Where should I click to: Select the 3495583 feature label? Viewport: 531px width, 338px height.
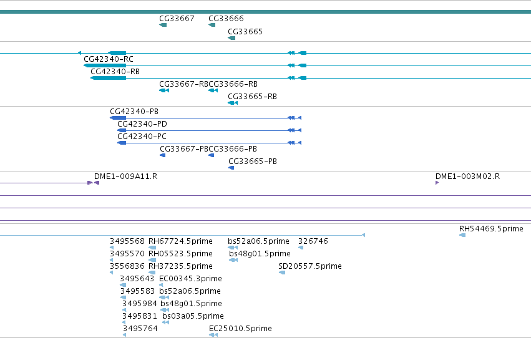point(137,292)
